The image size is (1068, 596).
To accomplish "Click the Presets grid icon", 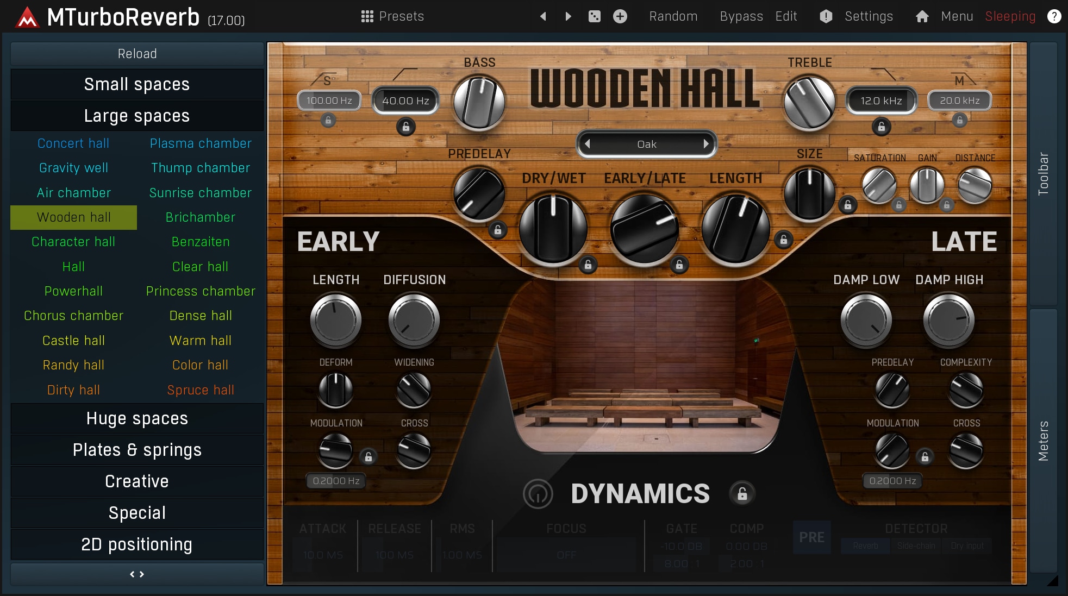I will click(367, 16).
